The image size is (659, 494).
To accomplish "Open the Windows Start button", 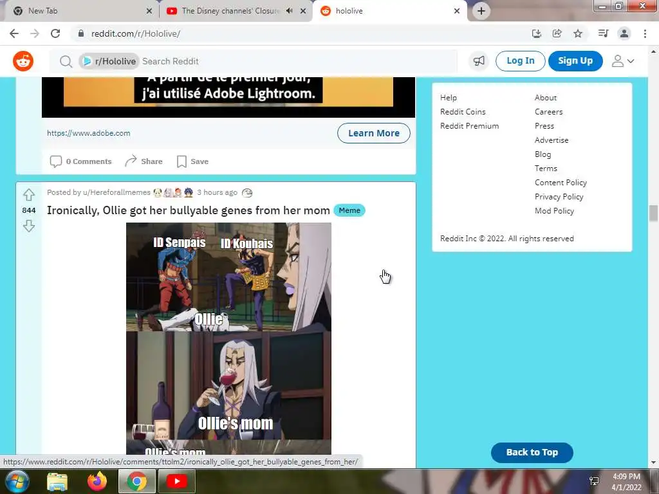I will [x=16, y=481].
